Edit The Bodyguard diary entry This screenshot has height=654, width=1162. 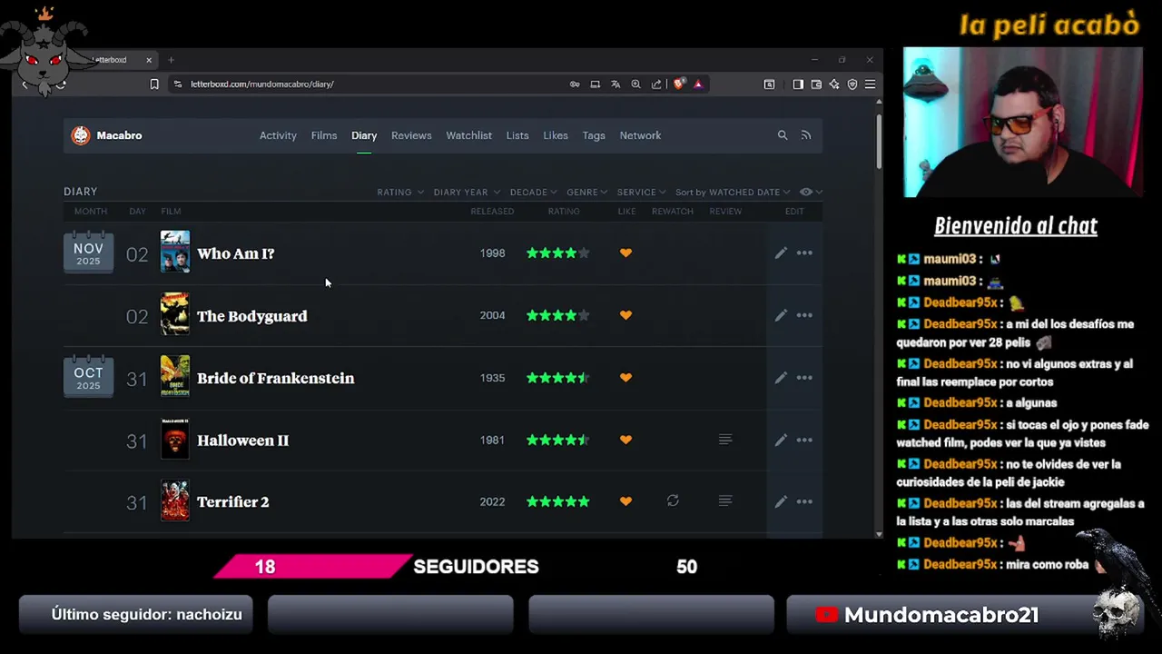coord(781,315)
